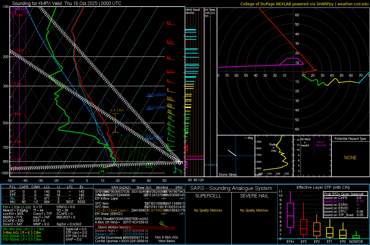
Task: Click the orange EF2 box plot
Action: [x=317, y=229]
